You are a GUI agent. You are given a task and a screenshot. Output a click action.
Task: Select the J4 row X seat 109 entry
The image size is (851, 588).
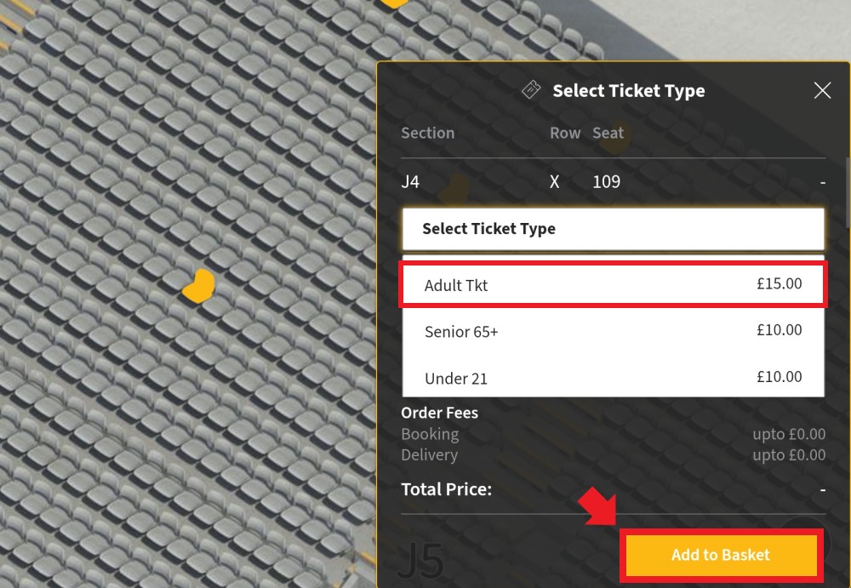click(614, 181)
